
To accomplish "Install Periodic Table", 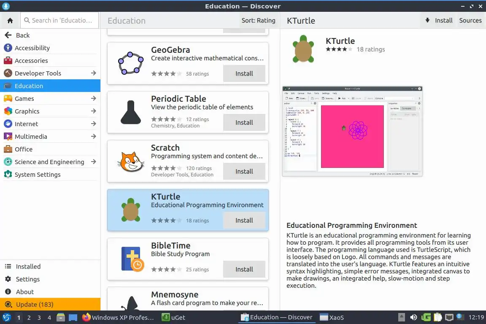I will [x=244, y=122].
